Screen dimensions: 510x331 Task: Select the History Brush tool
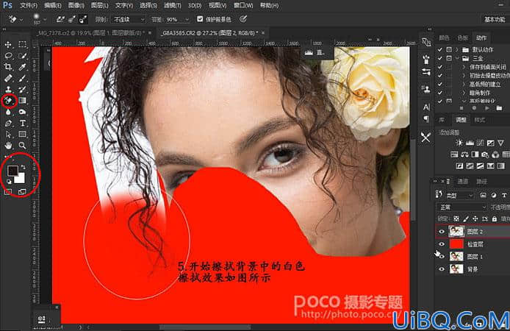tap(23, 90)
